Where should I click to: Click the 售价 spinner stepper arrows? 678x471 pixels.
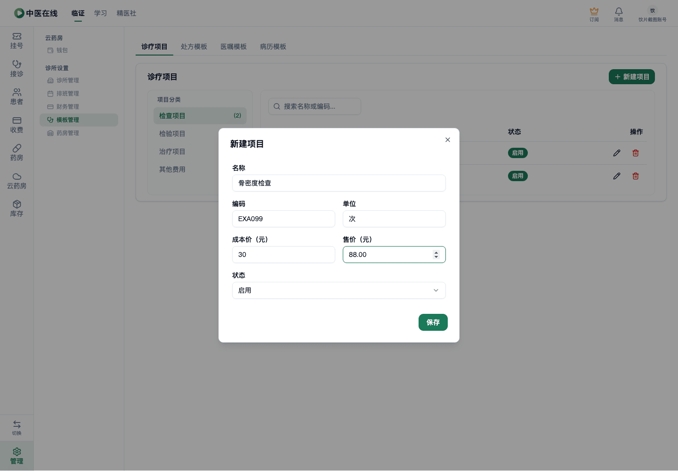click(x=436, y=255)
